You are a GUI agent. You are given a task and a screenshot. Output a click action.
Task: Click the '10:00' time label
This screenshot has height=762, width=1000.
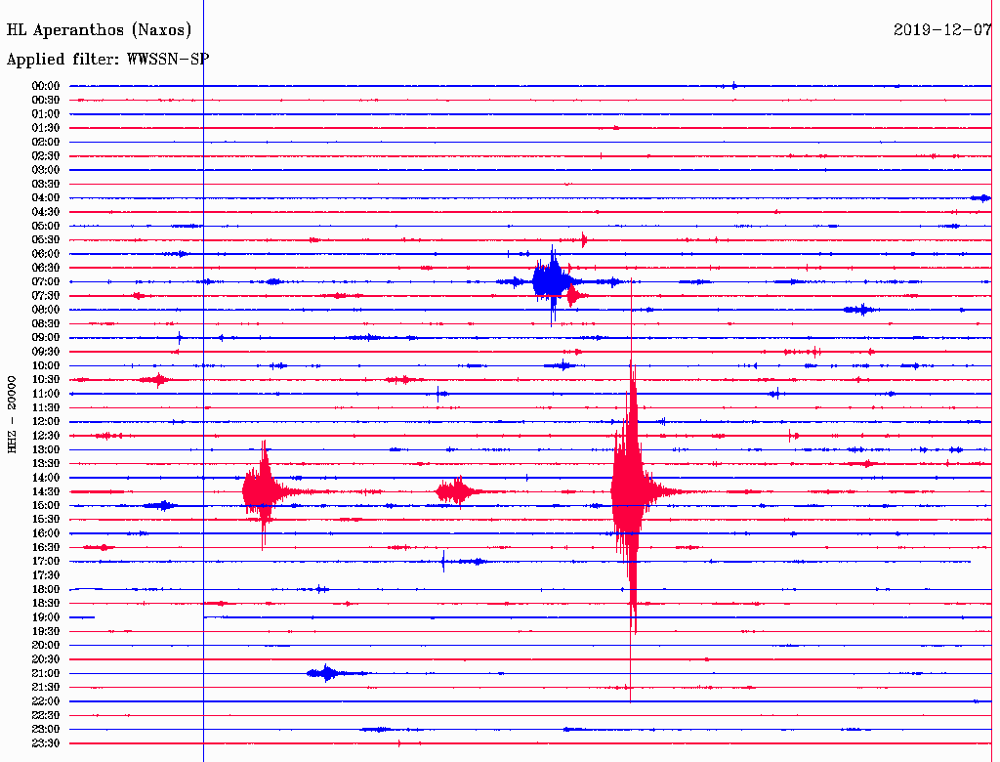click(46, 365)
